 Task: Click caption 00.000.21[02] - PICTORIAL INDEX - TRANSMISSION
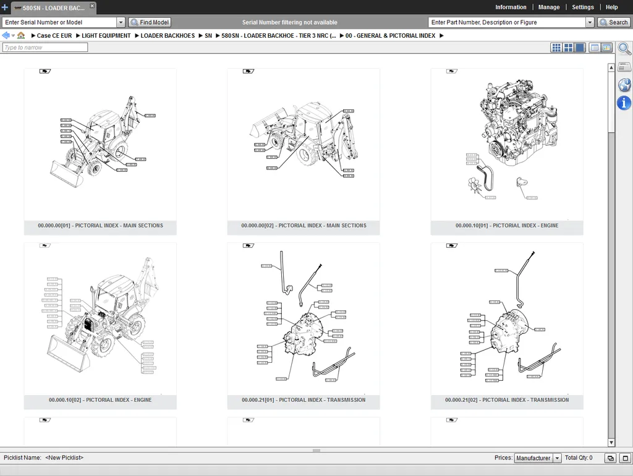(x=507, y=400)
